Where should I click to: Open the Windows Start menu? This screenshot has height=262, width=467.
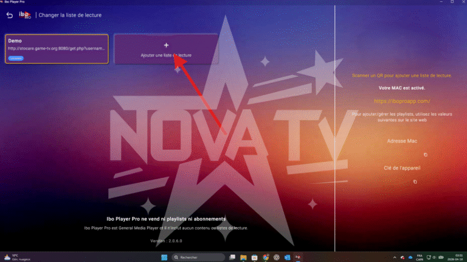164,257
